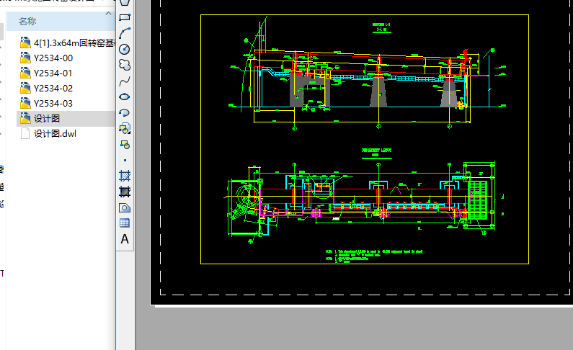Click the Insert Block tool

click(x=125, y=128)
